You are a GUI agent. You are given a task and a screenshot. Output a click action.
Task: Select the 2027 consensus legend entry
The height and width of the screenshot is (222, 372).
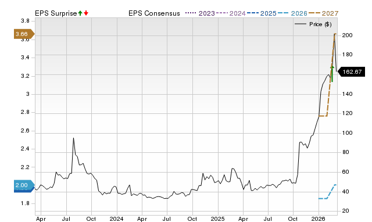pyautogui.click(x=323, y=13)
